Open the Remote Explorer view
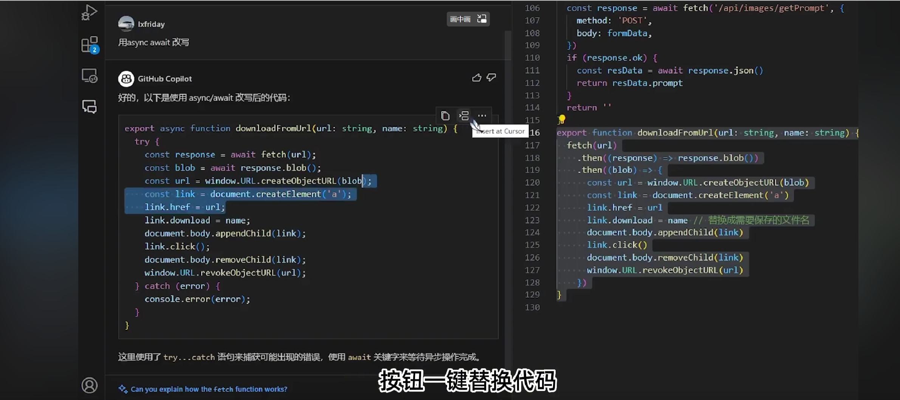The height and width of the screenshot is (400, 900). [90, 76]
